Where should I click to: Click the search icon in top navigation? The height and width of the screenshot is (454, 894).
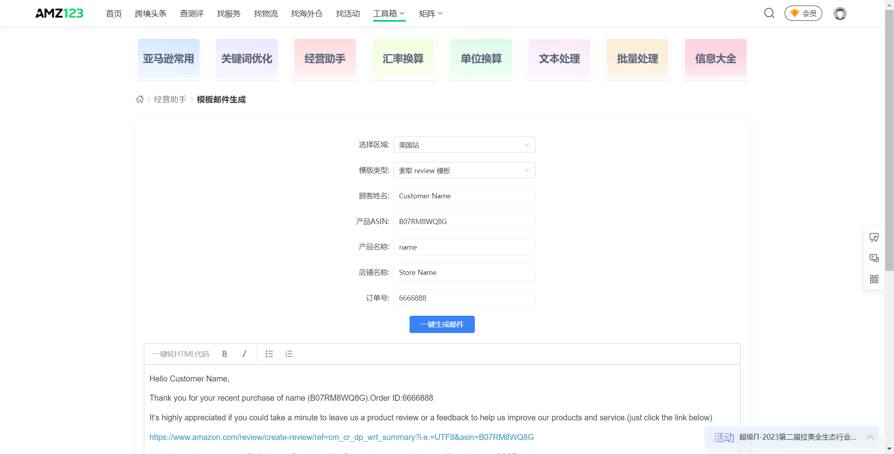click(769, 13)
